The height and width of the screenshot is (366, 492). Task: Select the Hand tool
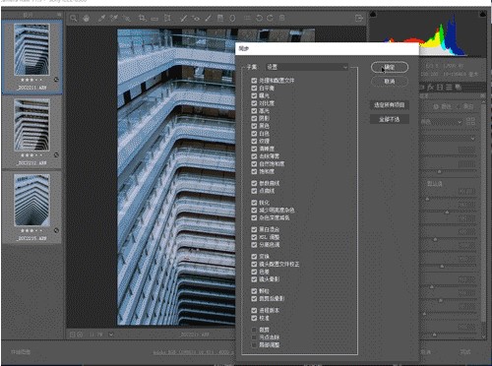[x=86, y=19]
